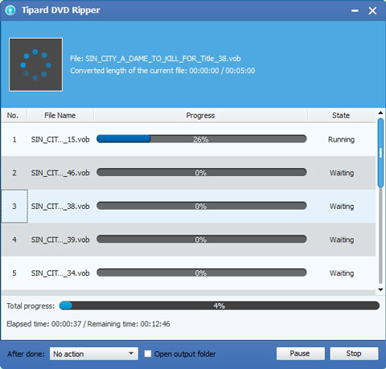Stop the conversion
The image size is (386, 369).
(354, 354)
